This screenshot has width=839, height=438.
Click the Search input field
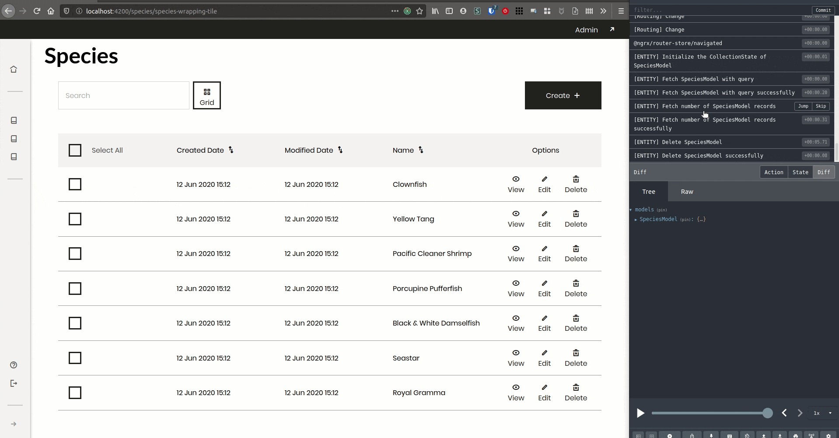click(x=124, y=95)
